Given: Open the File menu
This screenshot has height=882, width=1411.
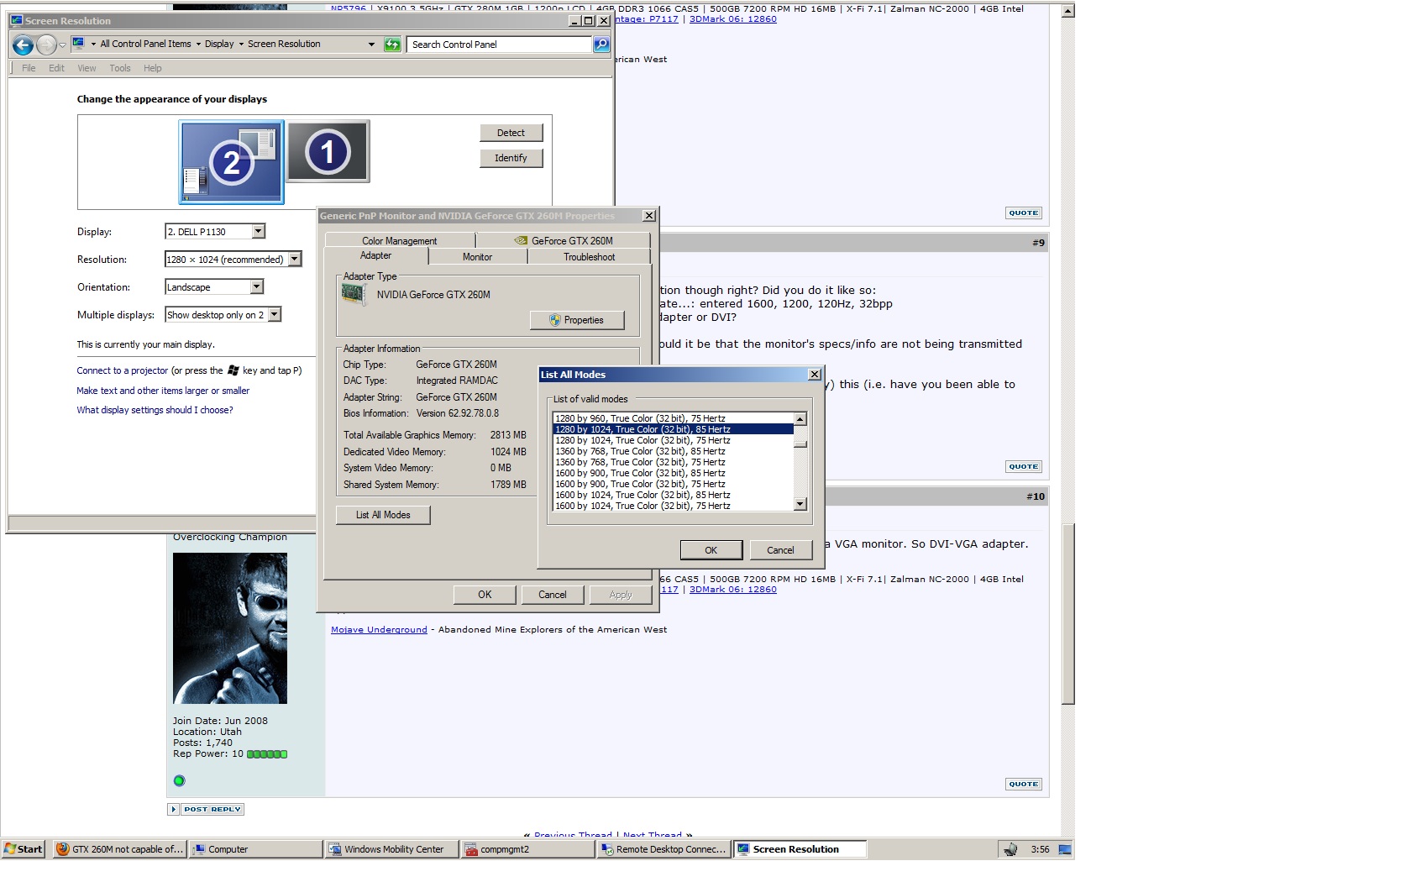Looking at the screenshot, I should tap(29, 68).
